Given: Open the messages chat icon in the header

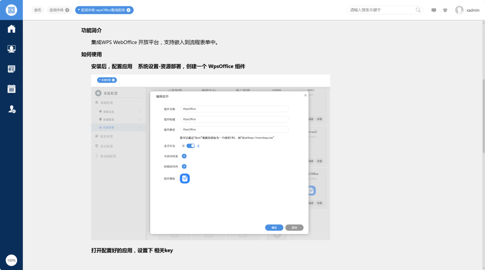Looking at the screenshot, I should [434, 10].
